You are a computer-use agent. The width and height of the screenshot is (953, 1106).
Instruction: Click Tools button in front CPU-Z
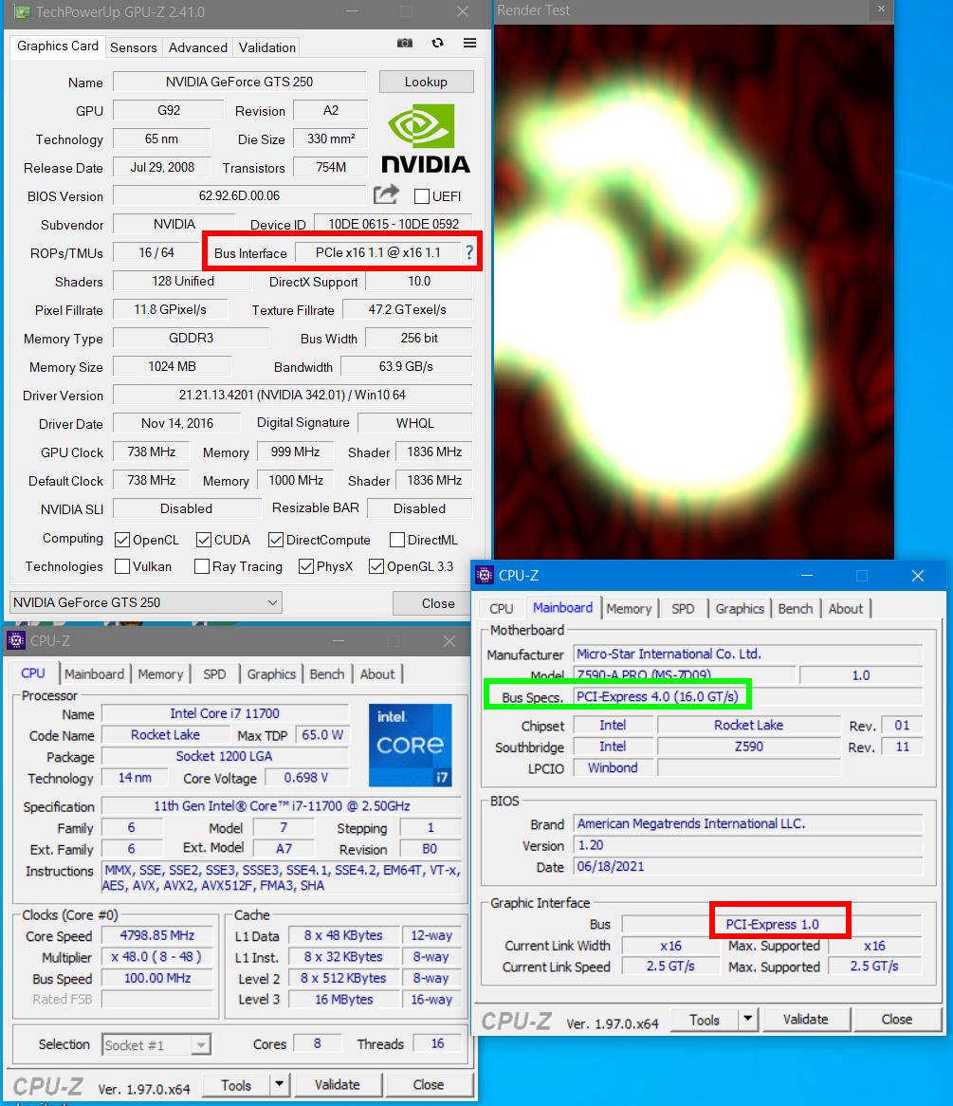click(704, 1019)
